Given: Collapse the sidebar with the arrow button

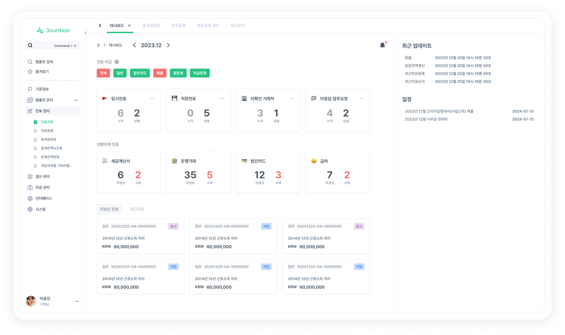Looking at the screenshot, I should (86, 32).
